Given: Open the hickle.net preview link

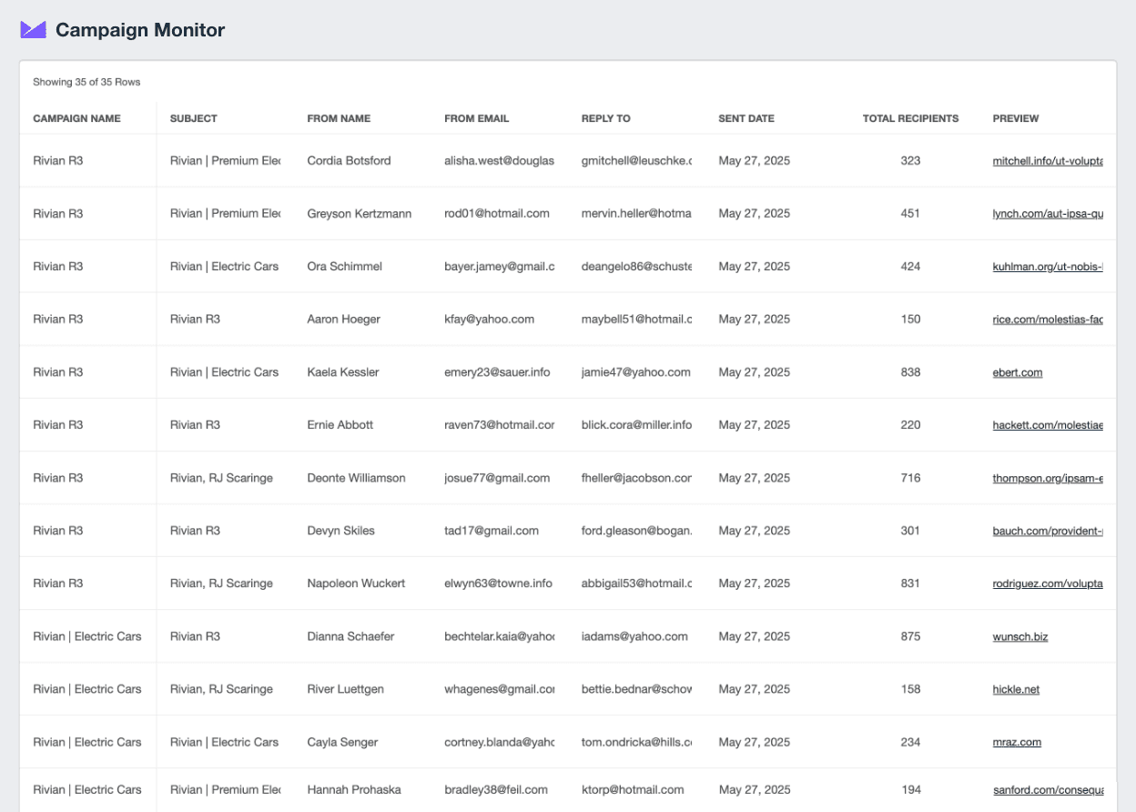Looking at the screenshot, I should click(x=1016, y=689).
